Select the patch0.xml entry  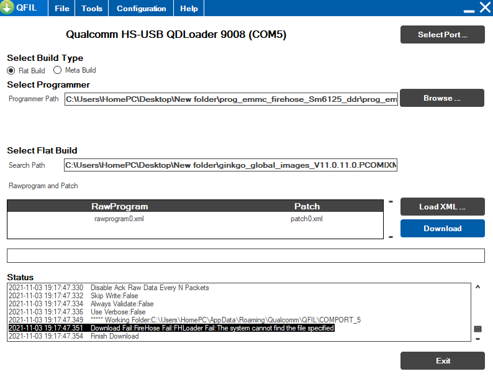tap(307, 219)
